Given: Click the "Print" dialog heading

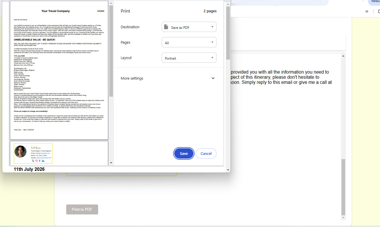Looking at the screenshot, I should point(125,11).
